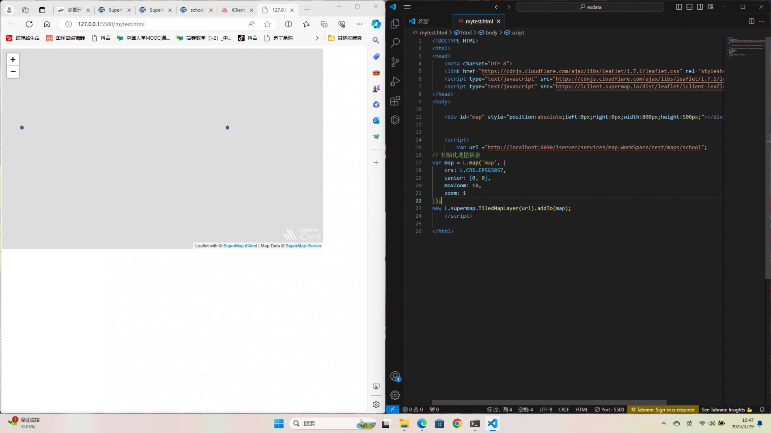The height and width of the screenshot is (433, 771).
Task: Open Google Chrome from the taskbar
Action: pos(457,423)
